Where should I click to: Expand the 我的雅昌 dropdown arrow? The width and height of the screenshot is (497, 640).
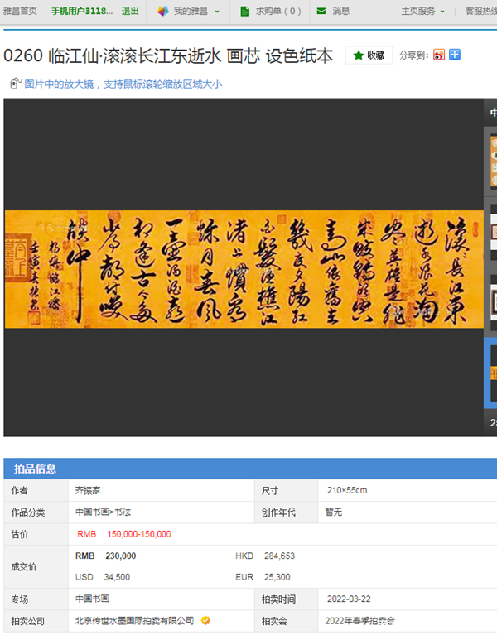[x=217, y=12]
